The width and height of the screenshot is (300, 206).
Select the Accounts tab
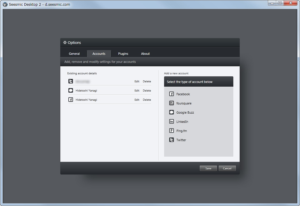click(99, 54)
